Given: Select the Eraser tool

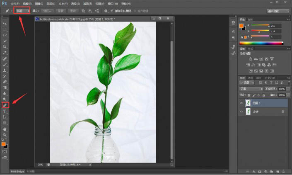Looking at the screenshot, I should (5, 82).
